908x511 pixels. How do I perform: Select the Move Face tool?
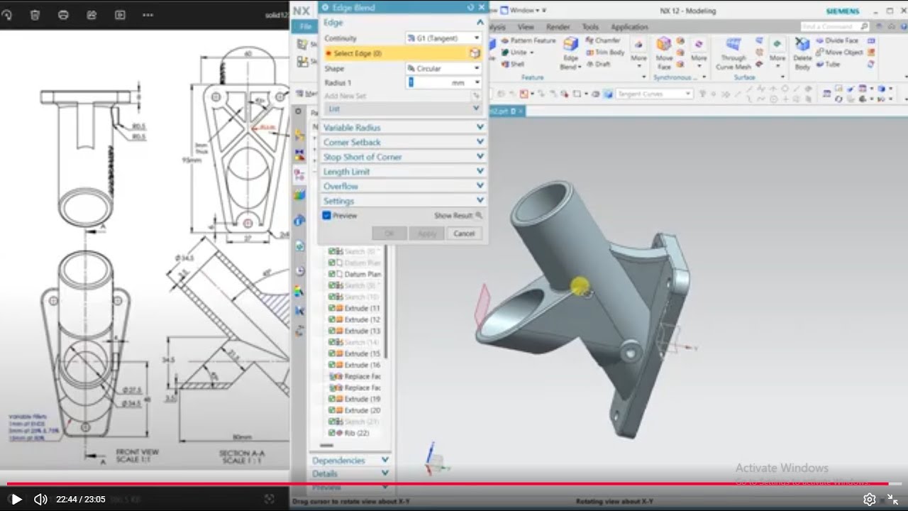click(x=664, y=53)
